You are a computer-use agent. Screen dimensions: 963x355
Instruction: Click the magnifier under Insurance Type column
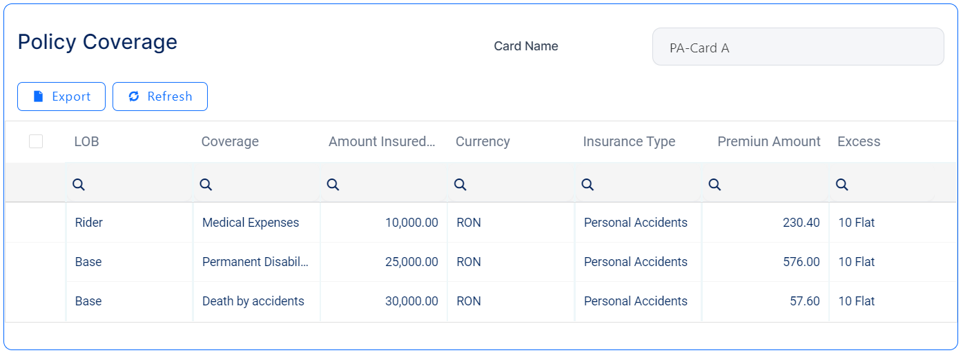coord(587,185)
